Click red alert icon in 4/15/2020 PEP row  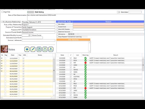tap(85, 88)
